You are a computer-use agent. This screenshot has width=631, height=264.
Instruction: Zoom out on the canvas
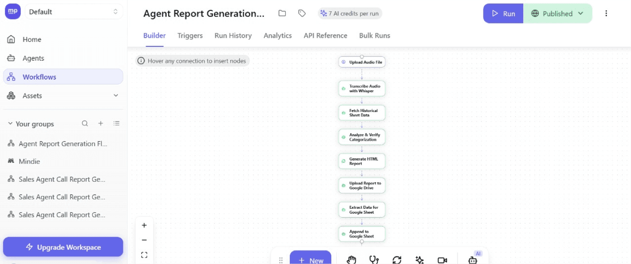[144, 240]
